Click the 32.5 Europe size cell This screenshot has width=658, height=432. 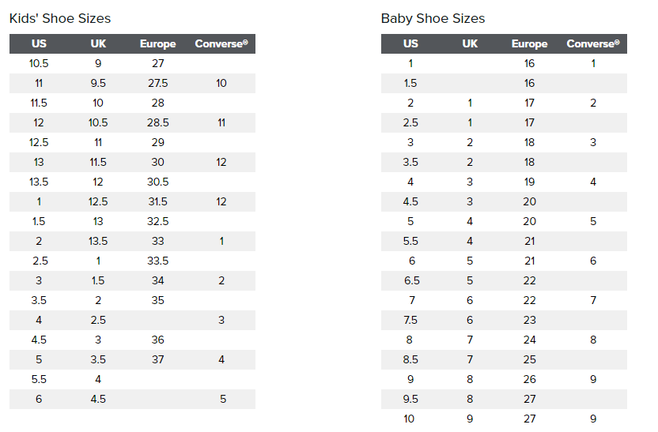pos(157,221)
